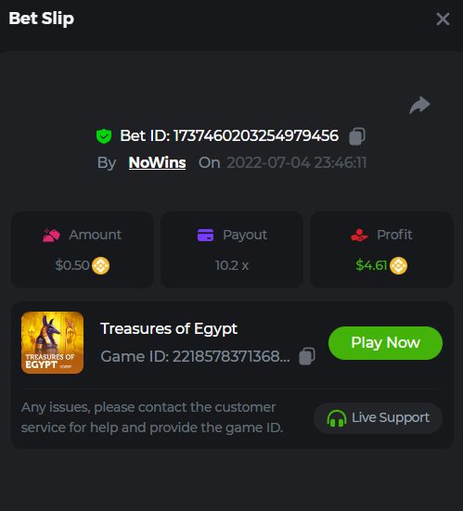Click the green headphones support icon
The width and height of the screenshot is (463, 511).
tap(337, 418)
